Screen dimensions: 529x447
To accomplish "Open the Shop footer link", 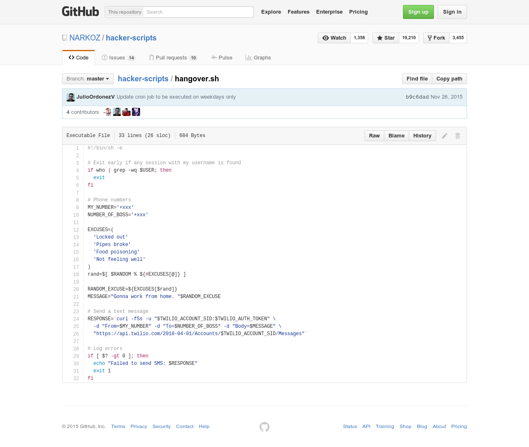I will point(405,426).
